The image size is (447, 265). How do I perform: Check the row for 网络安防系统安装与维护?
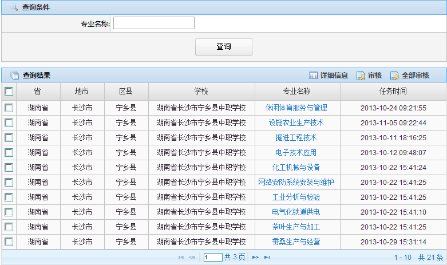pos(9,182)
